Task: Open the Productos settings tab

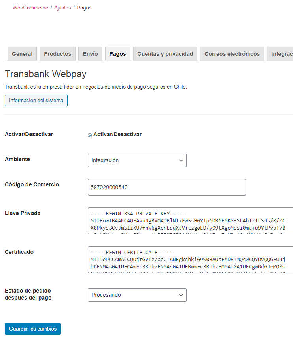Action: tap(57, 54)
